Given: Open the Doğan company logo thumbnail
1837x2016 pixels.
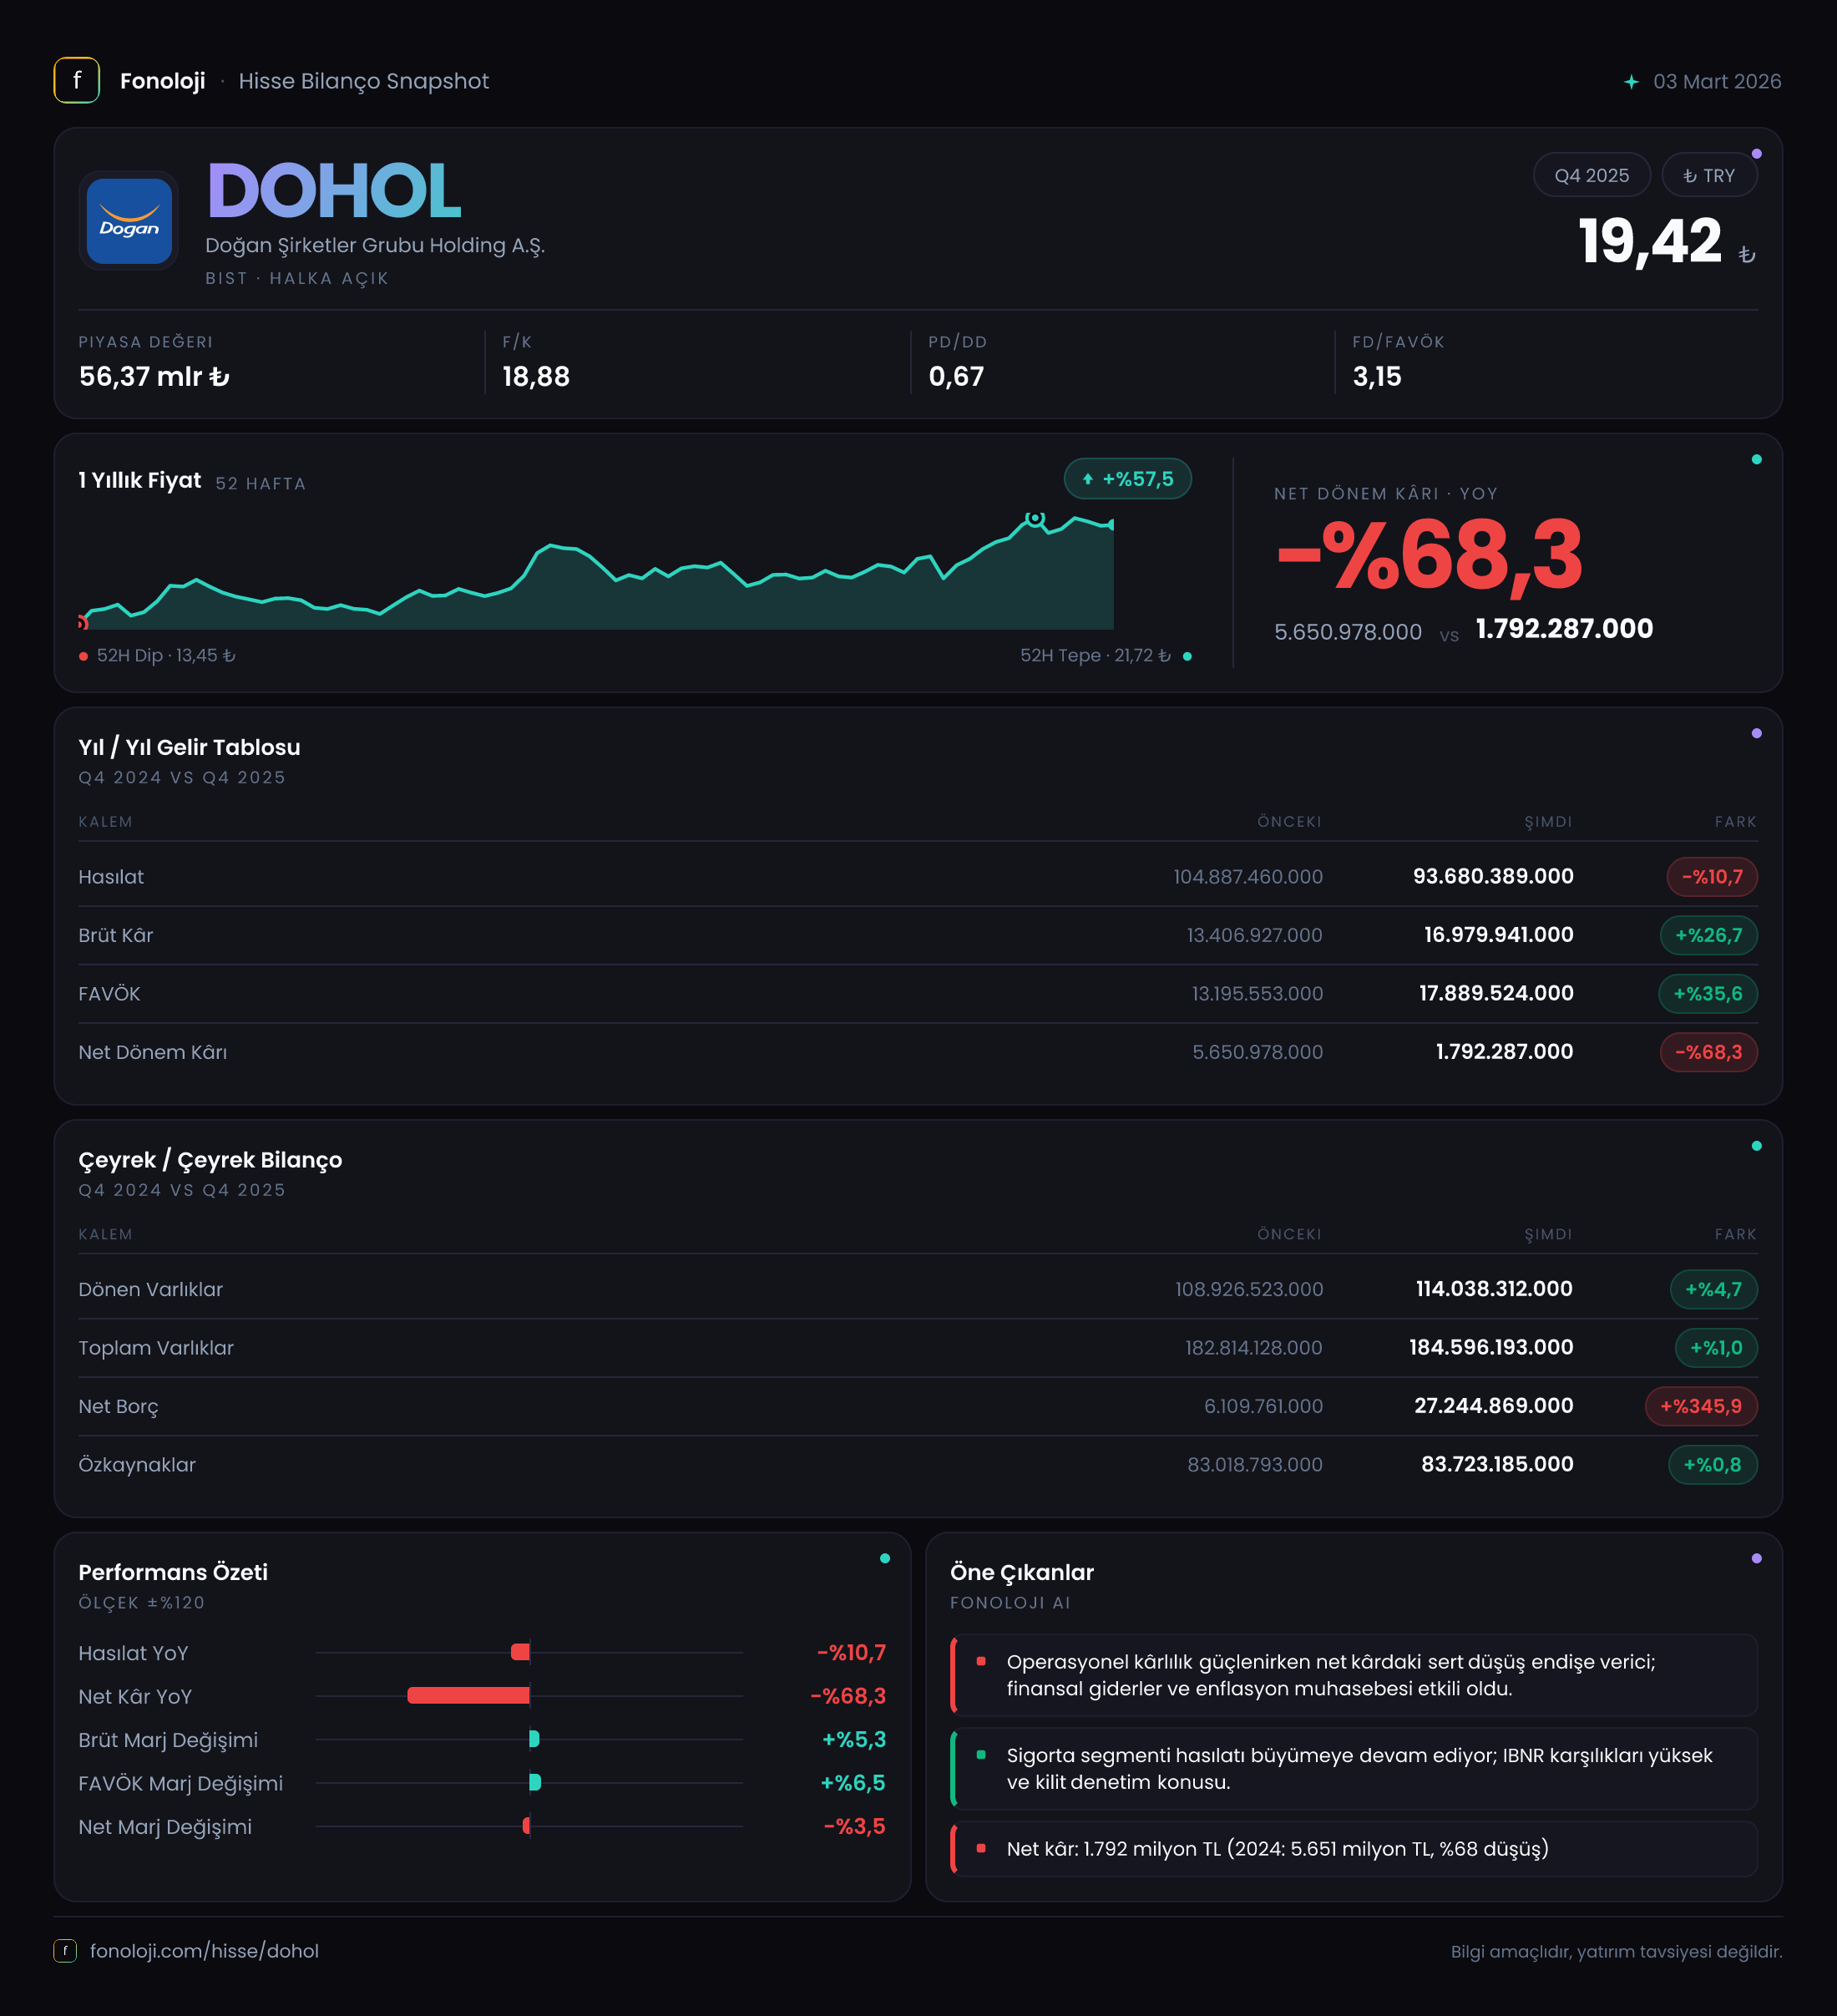Looking at the screenshot, I should click(x=129, y=221).
